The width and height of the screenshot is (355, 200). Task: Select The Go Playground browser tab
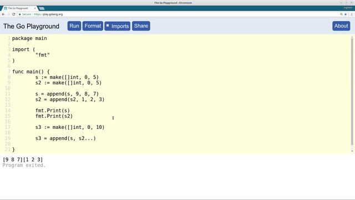pos(19,8)
